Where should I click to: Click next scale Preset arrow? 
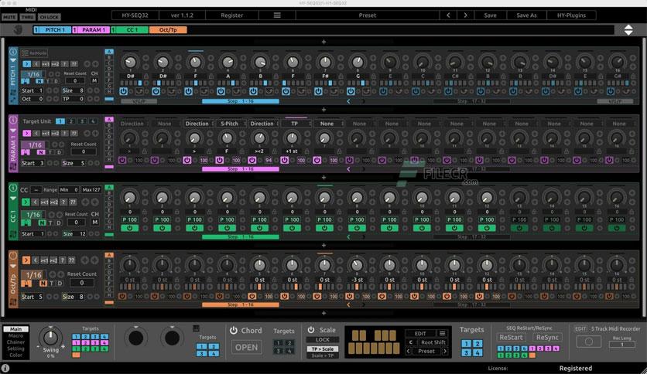click(x=445, y=352)
